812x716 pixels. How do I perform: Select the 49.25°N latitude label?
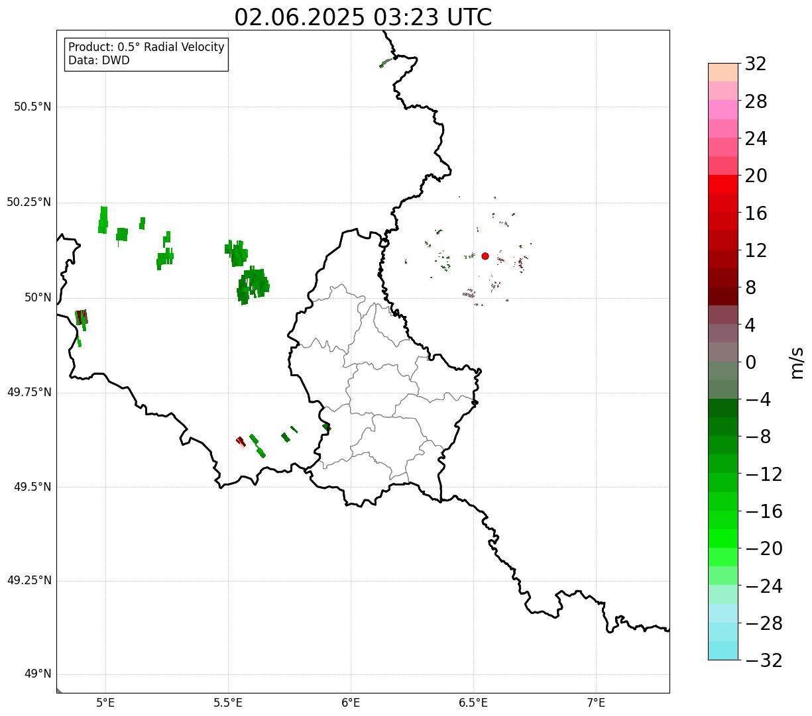(x=29, y=581)
